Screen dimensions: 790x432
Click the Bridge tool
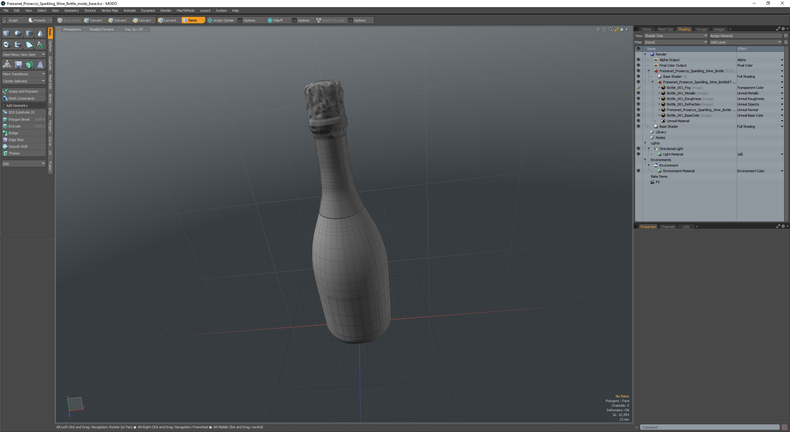click(x=24, y=133)
